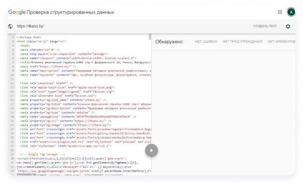Click the og:type website meta line

(57, 113)
